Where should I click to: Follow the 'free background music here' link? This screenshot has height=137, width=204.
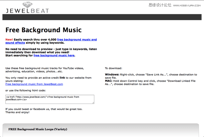[x=54, y=55]
